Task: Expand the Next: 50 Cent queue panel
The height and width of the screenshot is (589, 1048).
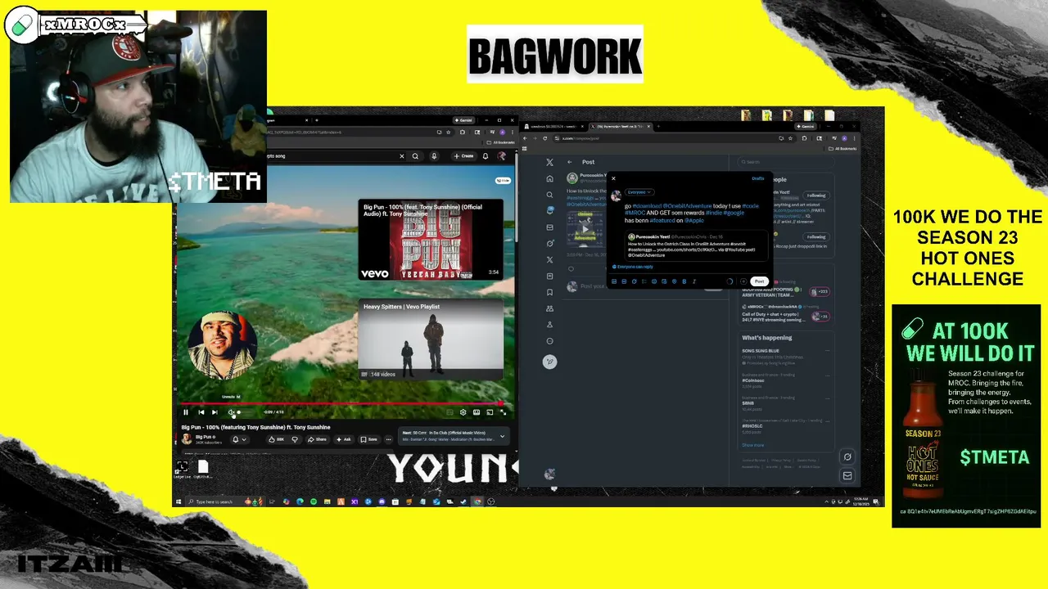Action: point(454,436)
